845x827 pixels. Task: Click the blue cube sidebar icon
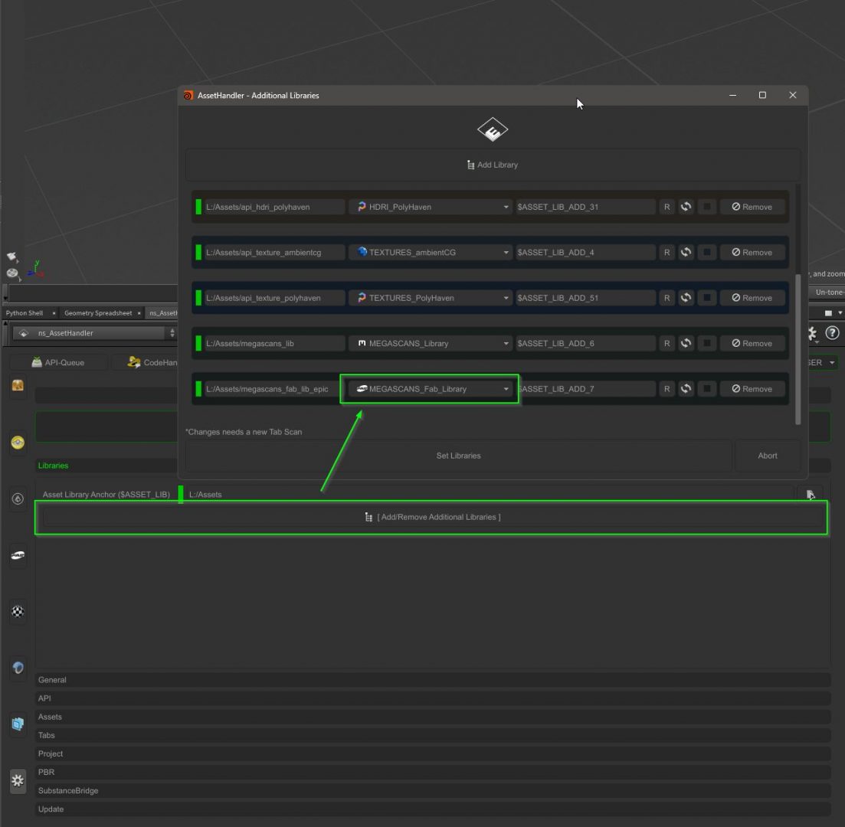tap(18, 724)
